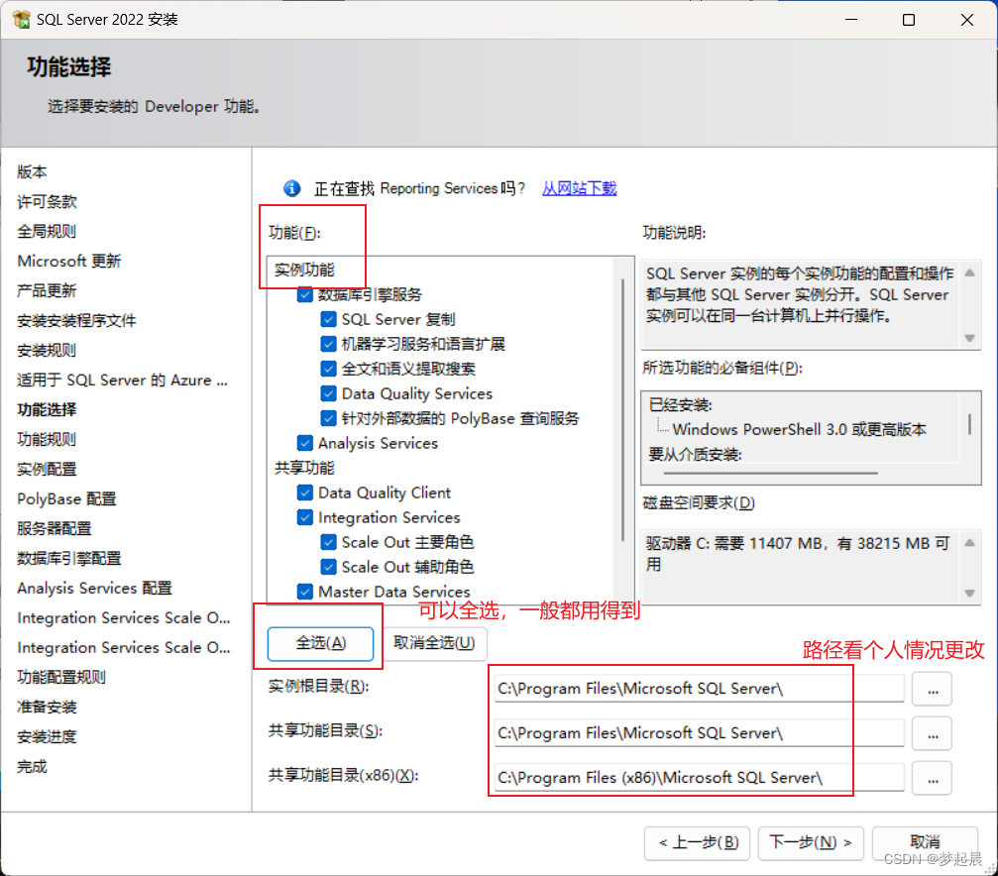This screenshot has width=998, height=876.
Task: Toggle the 数据库引擎服务 checkbox
Action: [x=305, y=294]
